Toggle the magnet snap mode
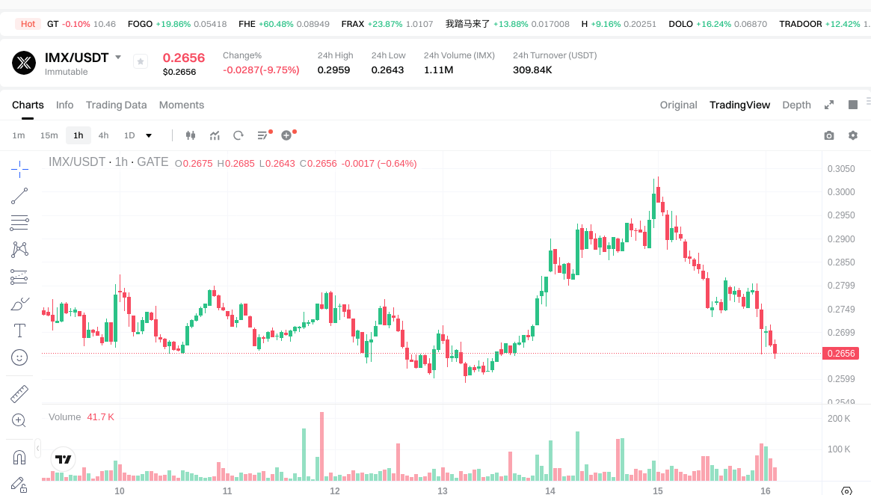This screenshot has height=495, width=871. coord(19,457)
